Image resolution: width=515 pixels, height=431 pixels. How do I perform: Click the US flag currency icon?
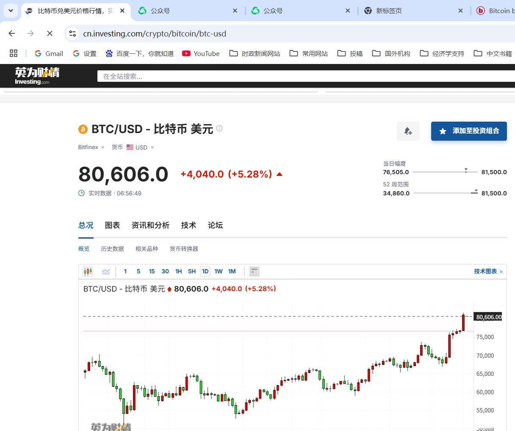point(130,147)
